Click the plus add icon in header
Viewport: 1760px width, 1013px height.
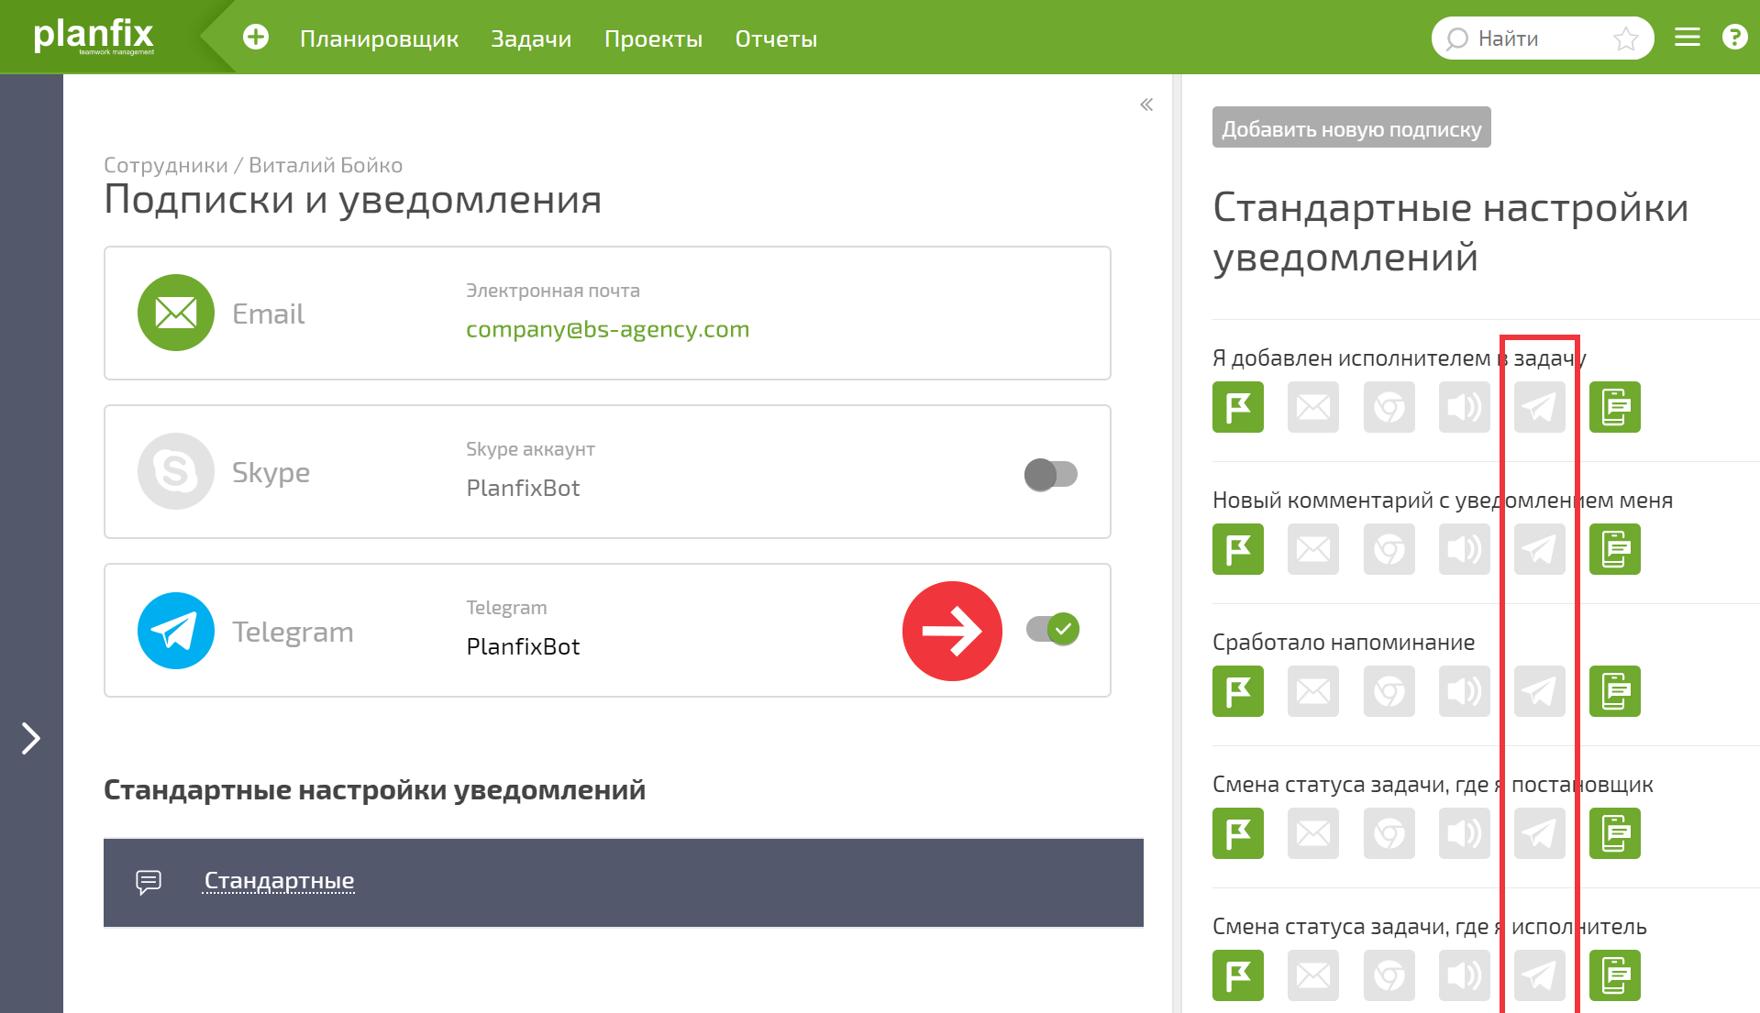[x=256, y=38]
